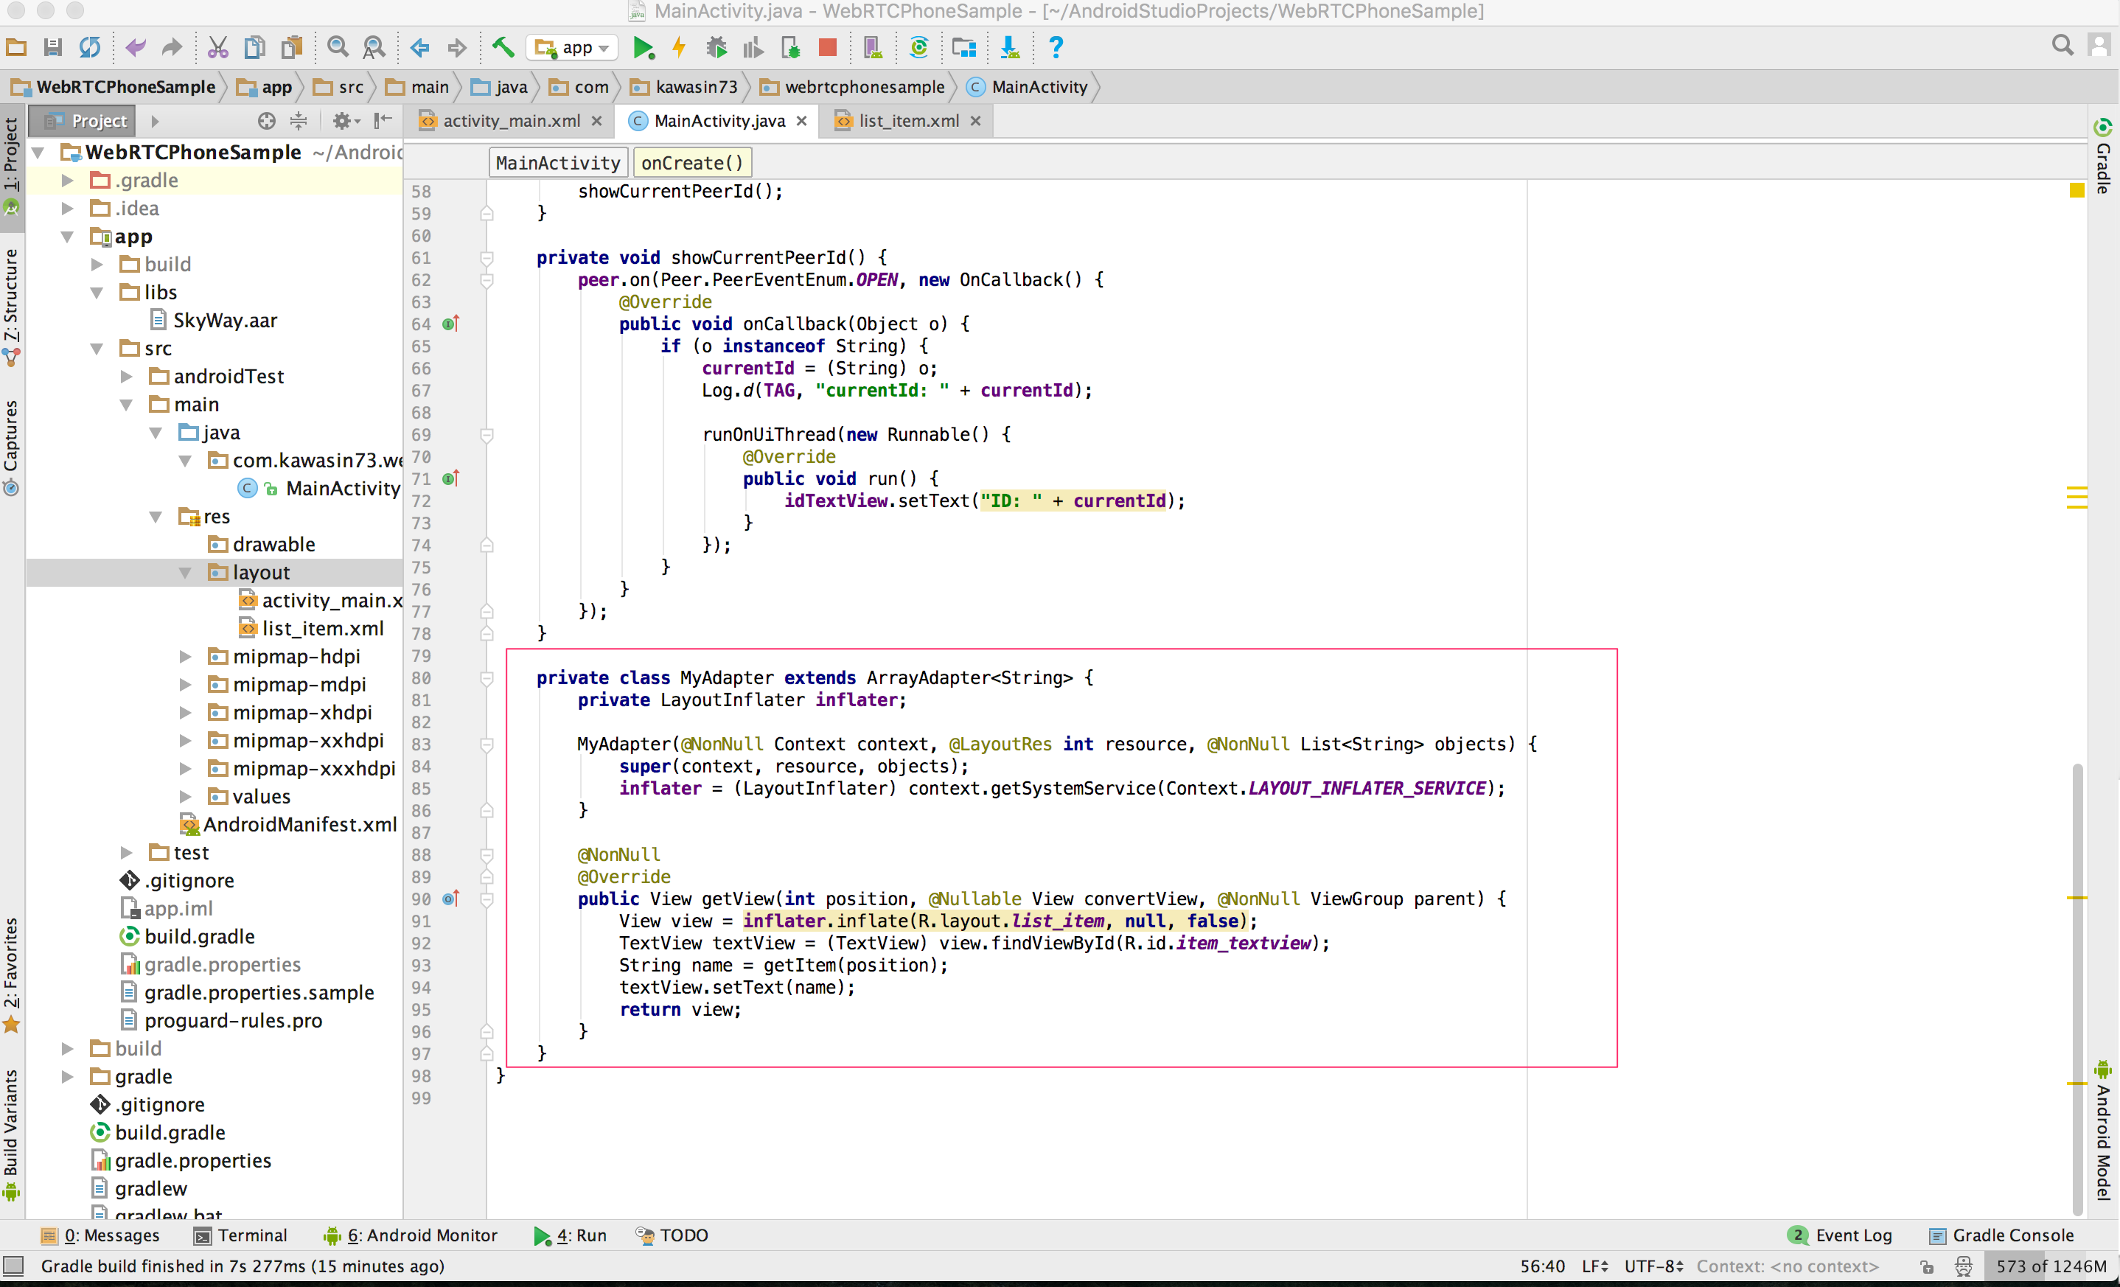
Task: Collapse all nodes in the Project tree
Action: (x=299, y=122)
